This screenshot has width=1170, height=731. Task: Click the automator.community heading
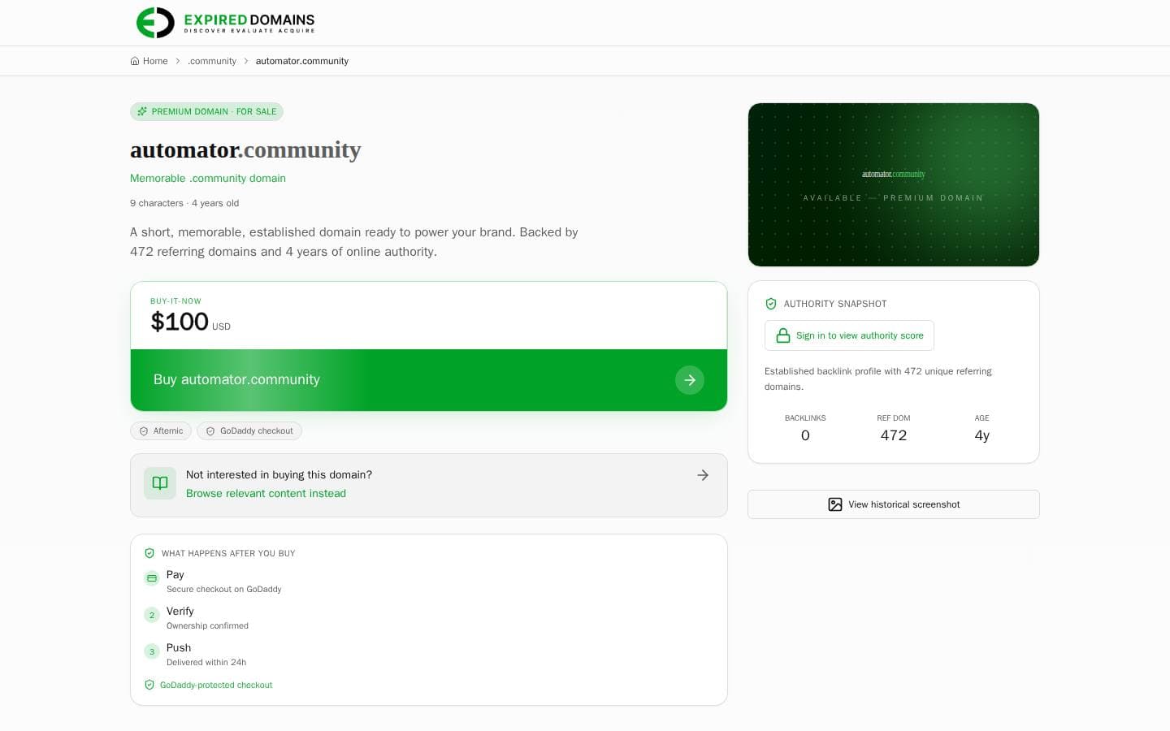pos(245,150)
